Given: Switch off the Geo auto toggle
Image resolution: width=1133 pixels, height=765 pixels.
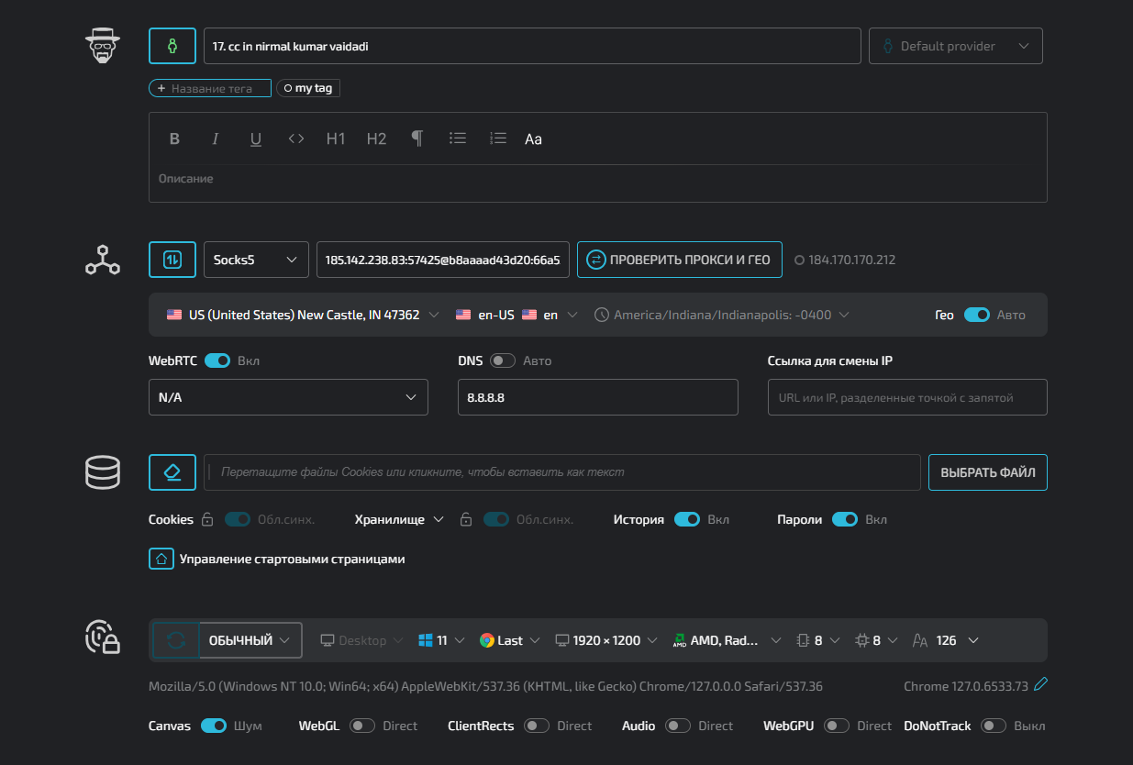Looking at the screenshot, I should [976, 315].
